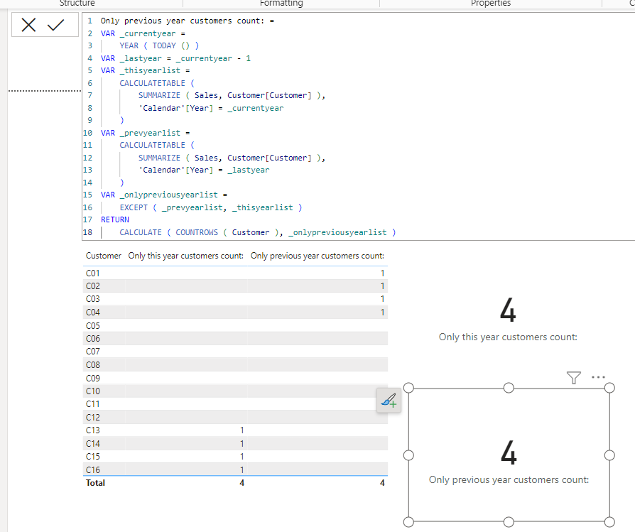Screen dimensions: 635x532
Task: Select row C03 in the table
Action: (235, 299)
